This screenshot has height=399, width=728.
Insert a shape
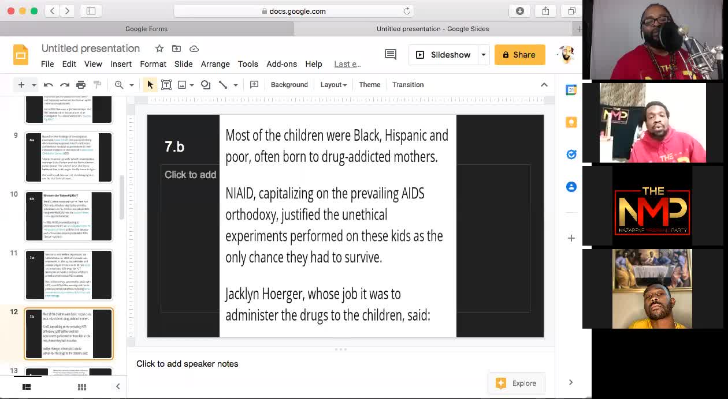click(206, 85)
